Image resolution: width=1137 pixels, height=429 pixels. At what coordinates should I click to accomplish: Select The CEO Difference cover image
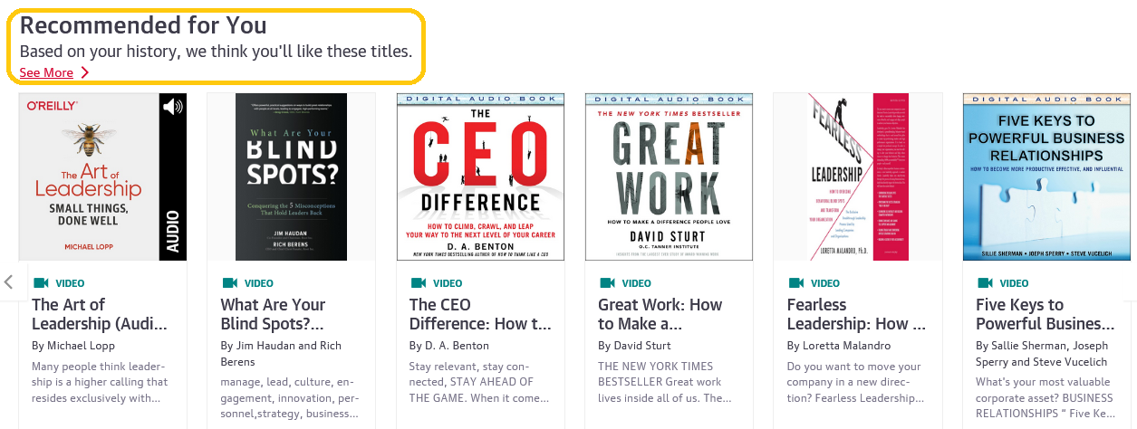tap(480, 176)
